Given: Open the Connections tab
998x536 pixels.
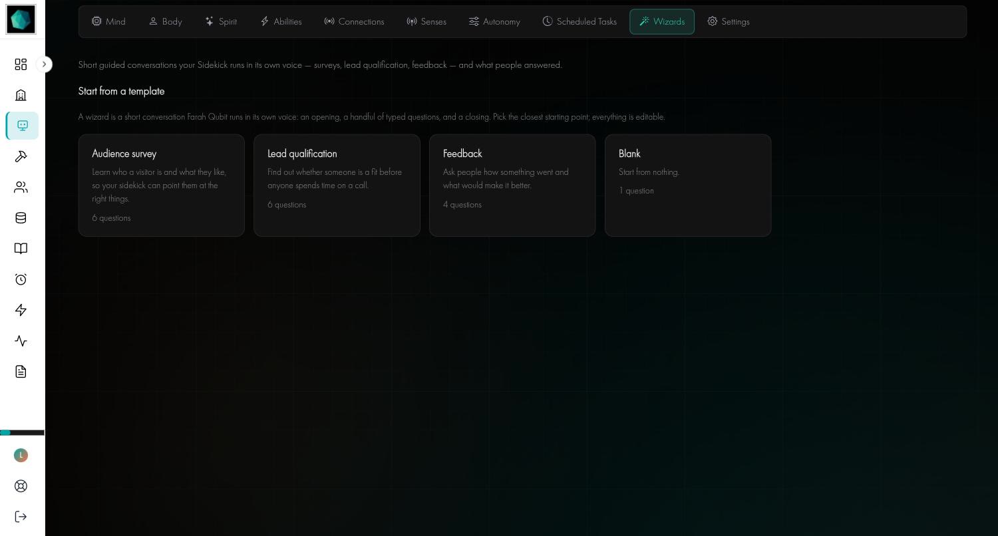Looking at the screenshot, I should click(354, 22).
